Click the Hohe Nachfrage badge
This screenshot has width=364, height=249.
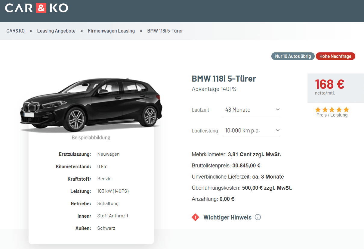335,56
